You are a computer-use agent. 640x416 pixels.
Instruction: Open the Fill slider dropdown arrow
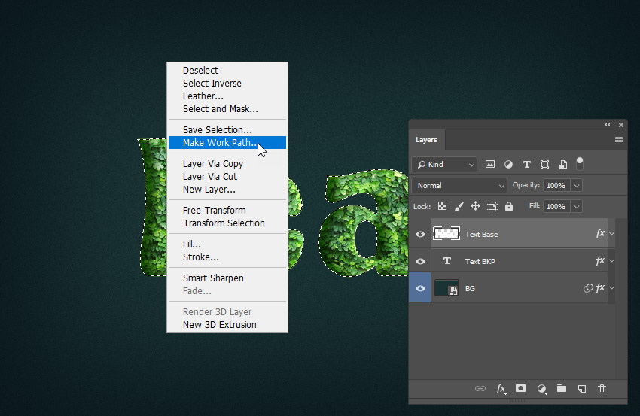click(576, 207)
